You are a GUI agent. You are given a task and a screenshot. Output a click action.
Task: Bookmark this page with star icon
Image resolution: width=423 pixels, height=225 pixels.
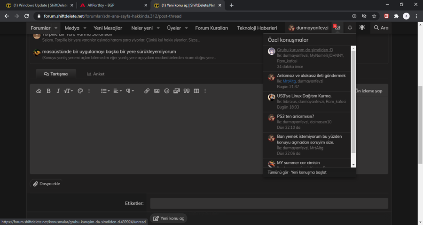click(x=374, y=16)
